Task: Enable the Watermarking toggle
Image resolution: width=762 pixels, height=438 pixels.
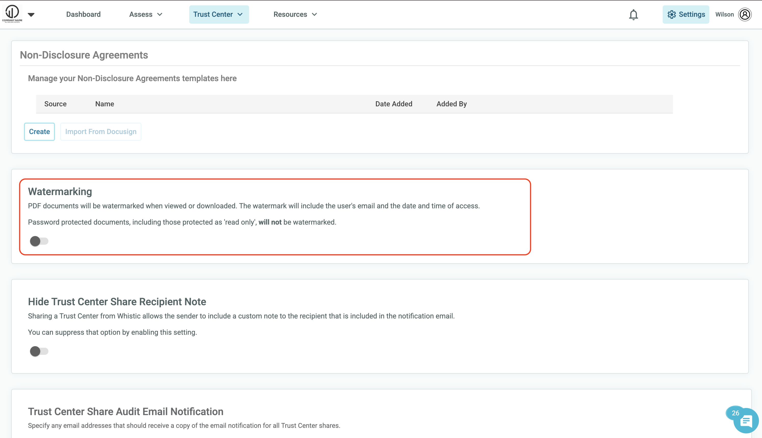Action: tap(39, 241)
